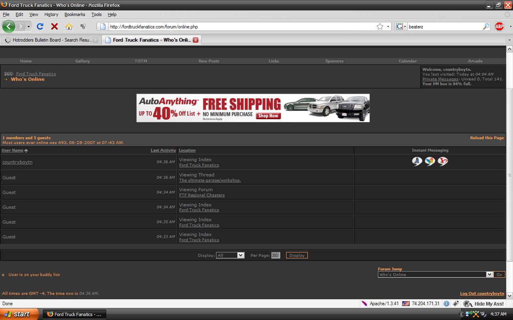Screen dimensions: 513x320
Task: Click the Private Messages link
Action: [x=440, y=79]
